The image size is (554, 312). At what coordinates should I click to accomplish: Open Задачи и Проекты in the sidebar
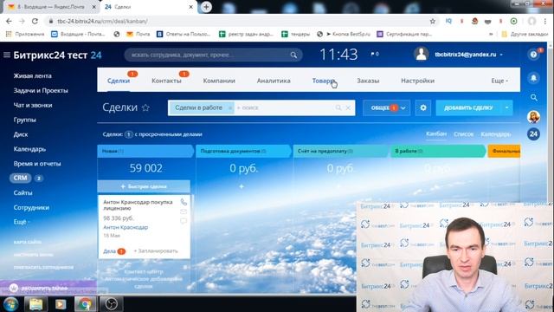[41, 90]
